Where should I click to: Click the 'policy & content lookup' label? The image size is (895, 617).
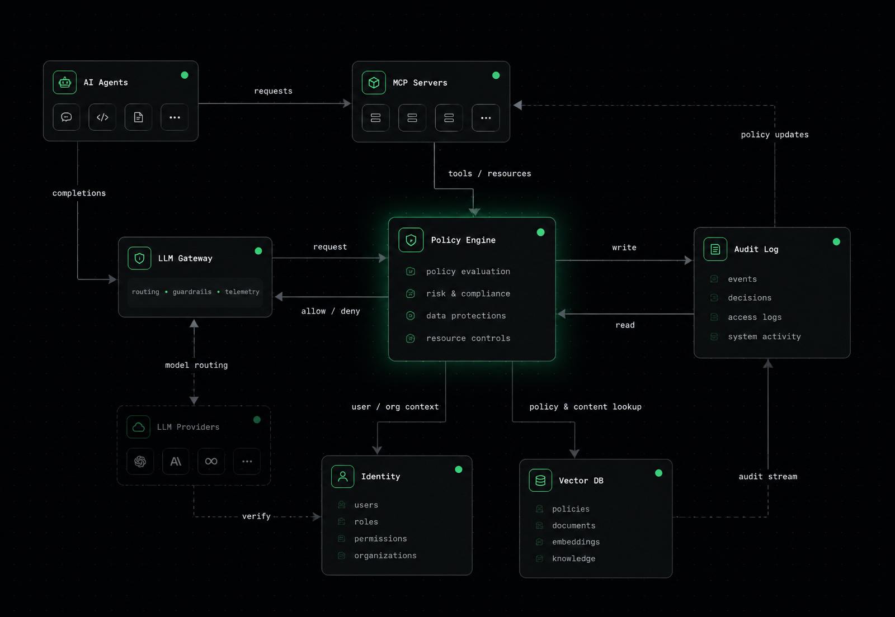[x=585, y=407]
